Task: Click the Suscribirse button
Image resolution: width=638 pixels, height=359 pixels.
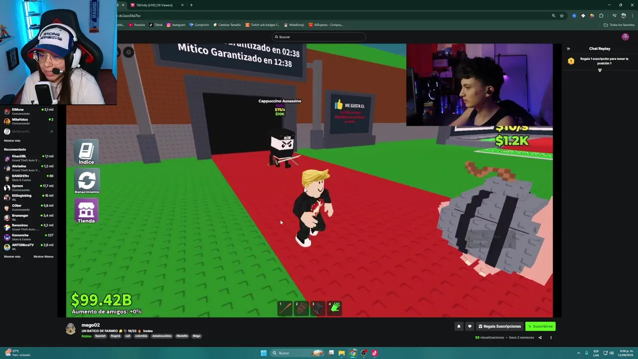Action: click(x=540, y=327)
